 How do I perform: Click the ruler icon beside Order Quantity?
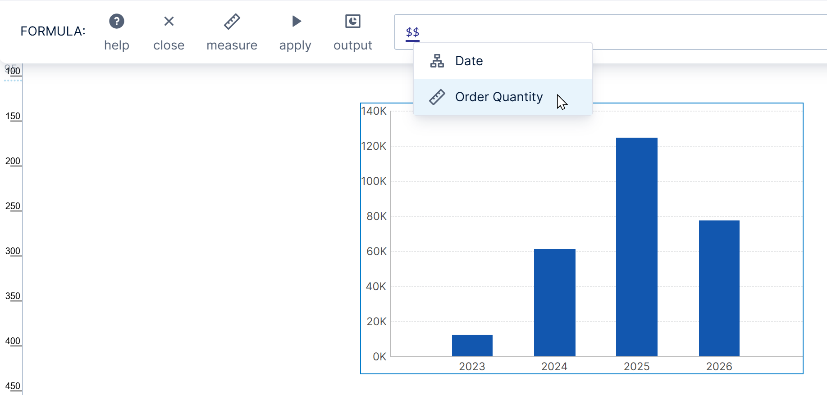437,97
